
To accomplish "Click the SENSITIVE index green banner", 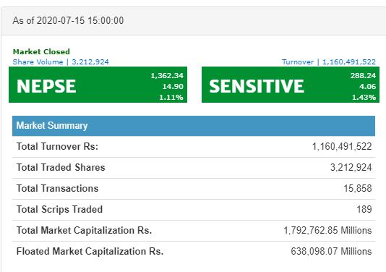I will click(x=291, y=85).
